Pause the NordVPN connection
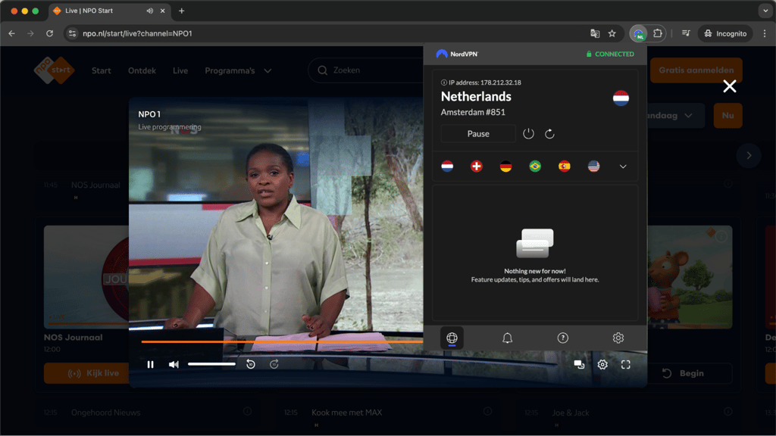776x436 pixels. [478, 133]
